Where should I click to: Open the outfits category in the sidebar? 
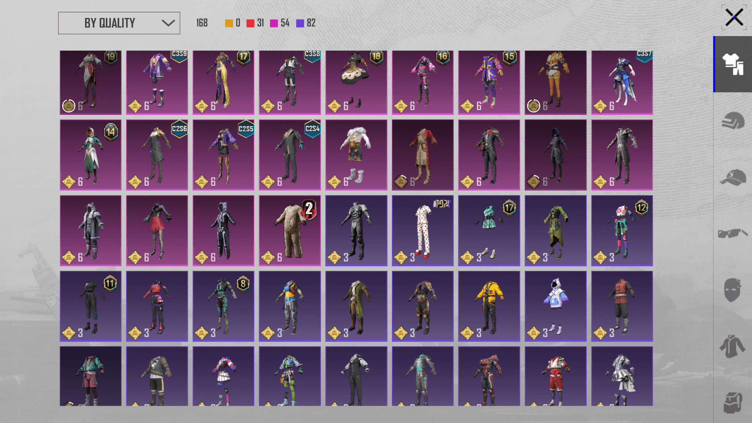(x=732, y=64)
